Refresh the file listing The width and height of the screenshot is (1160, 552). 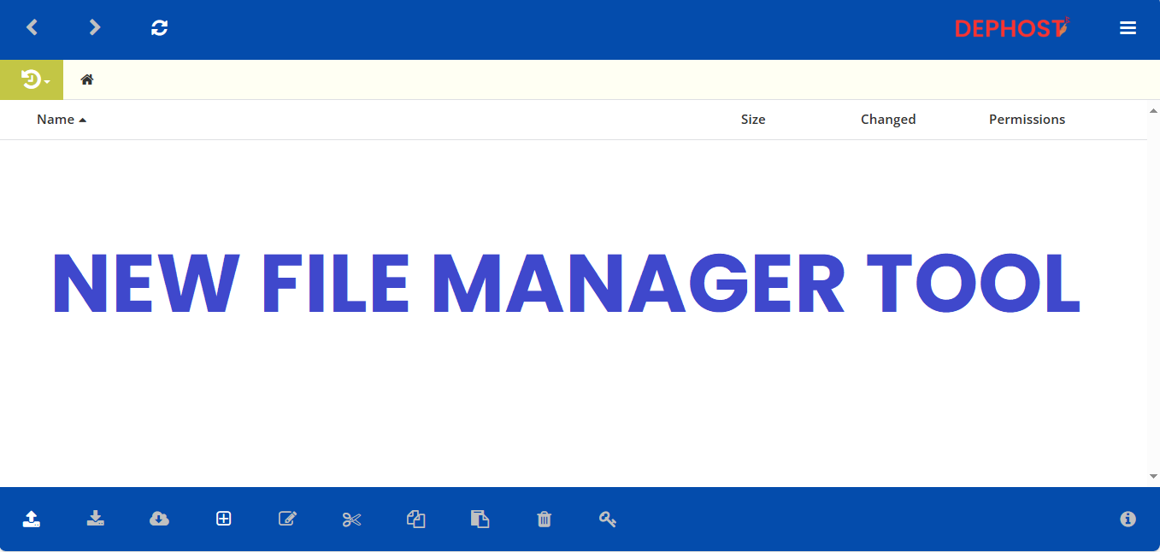pos(160,27)
